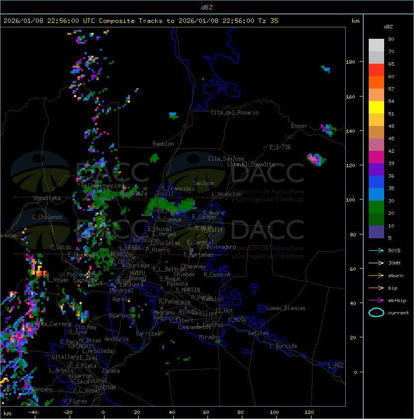The height and width of the screenshot is (419, 414).
Task: Click the 'C_Guido' map label
Action: coord(61,247)
